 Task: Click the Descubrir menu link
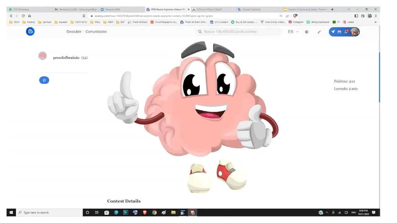tap(74, 32)
